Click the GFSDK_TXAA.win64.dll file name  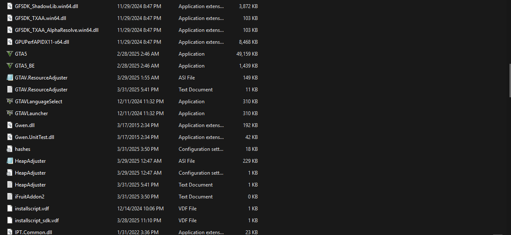click(x=40, y=18)
